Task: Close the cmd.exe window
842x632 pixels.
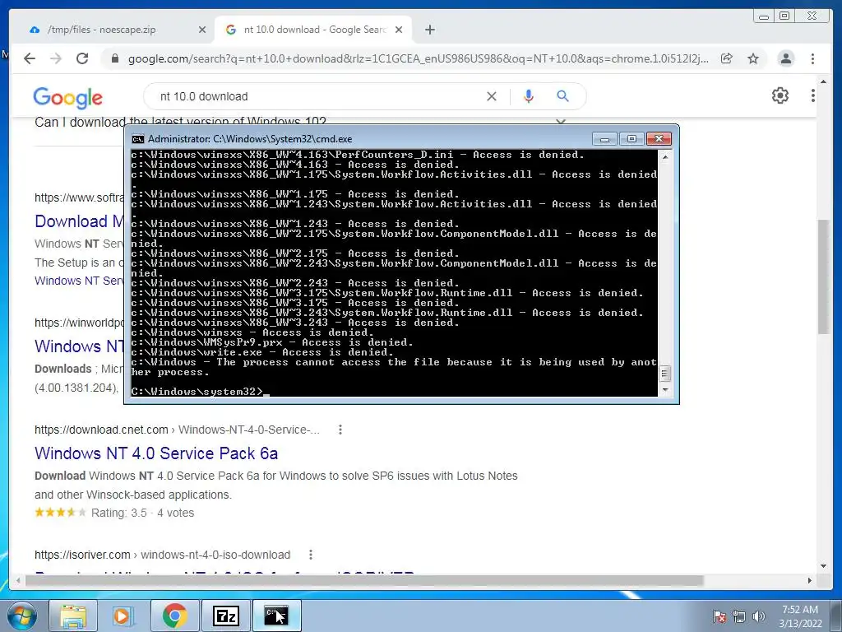Action: pyautogui.click(x=659, y=139)
